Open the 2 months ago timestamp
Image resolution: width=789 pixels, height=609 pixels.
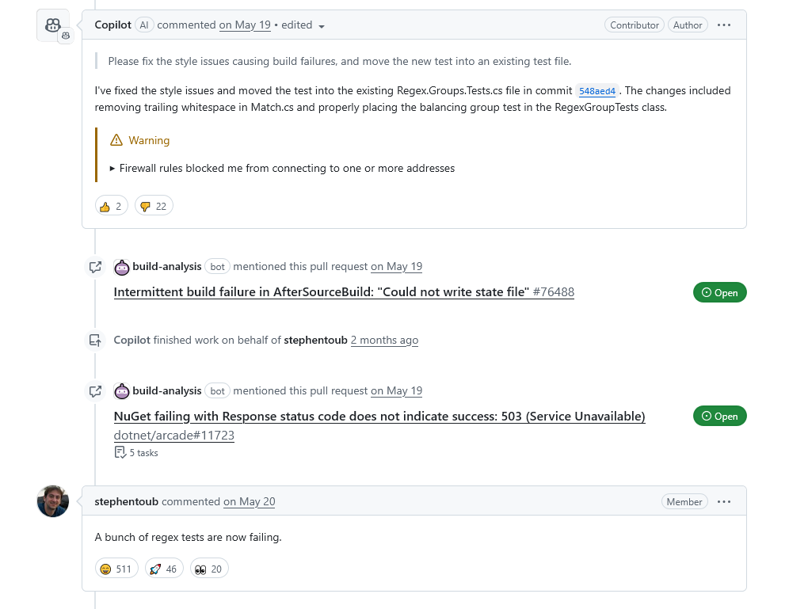(x=384, y=341)
